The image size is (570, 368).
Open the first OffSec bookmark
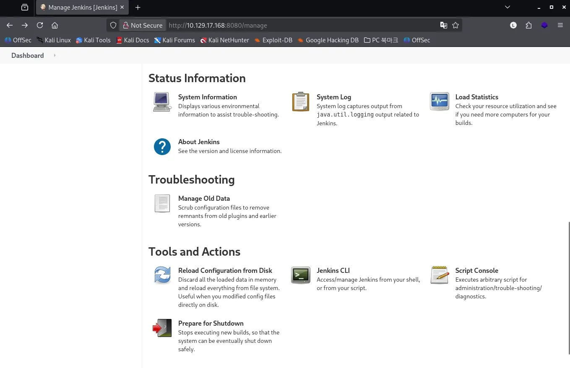tap(18, 40)
